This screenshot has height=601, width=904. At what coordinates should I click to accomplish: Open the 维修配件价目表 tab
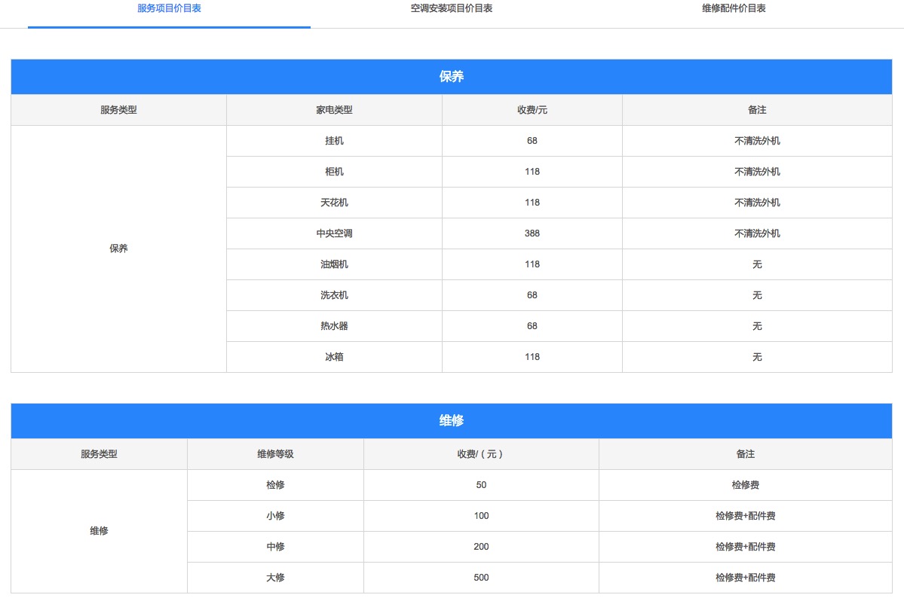point(734,8)
